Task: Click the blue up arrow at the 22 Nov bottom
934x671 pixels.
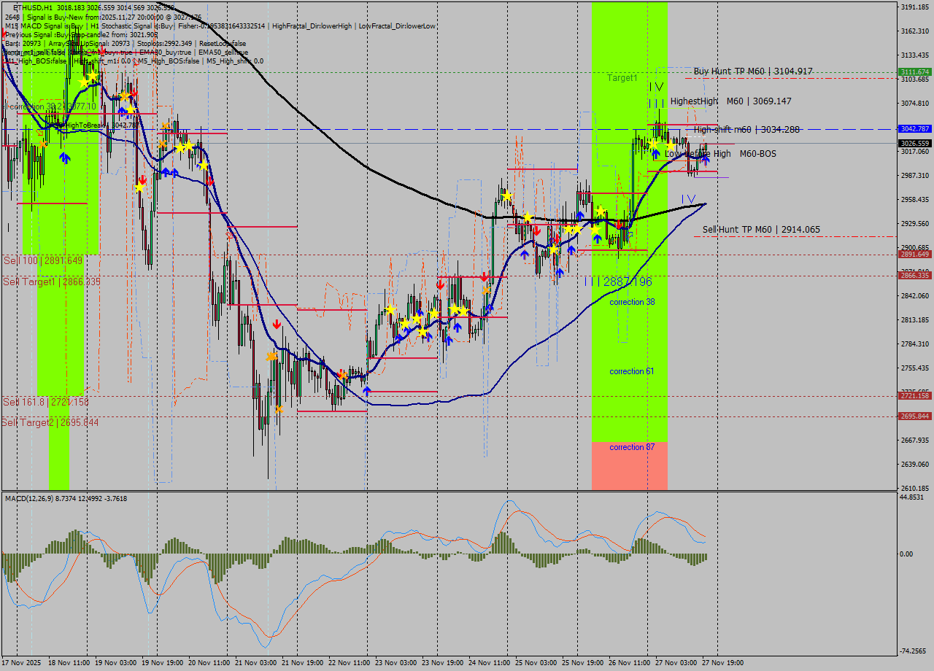Action: 366,391
